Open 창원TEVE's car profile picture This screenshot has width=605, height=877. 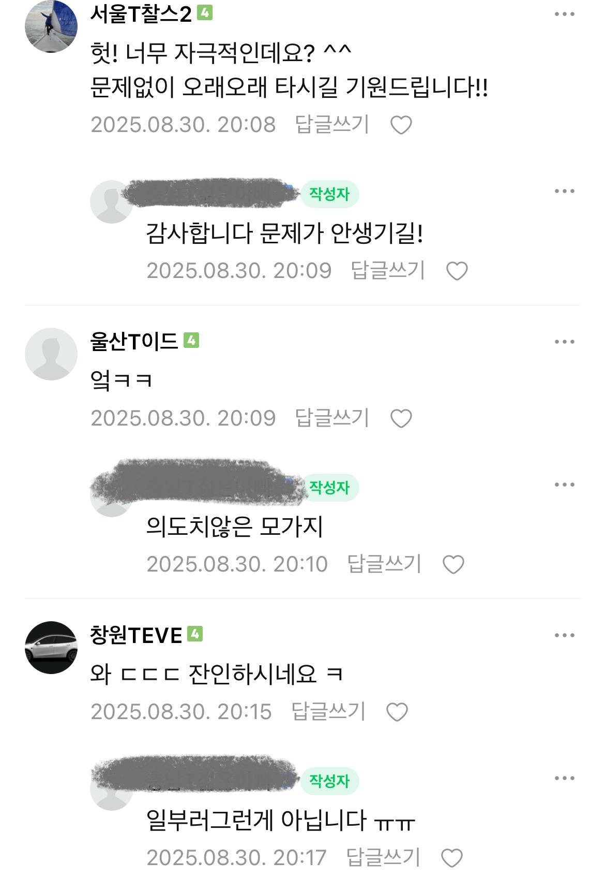pyautogui.click(x=51, y=648)
